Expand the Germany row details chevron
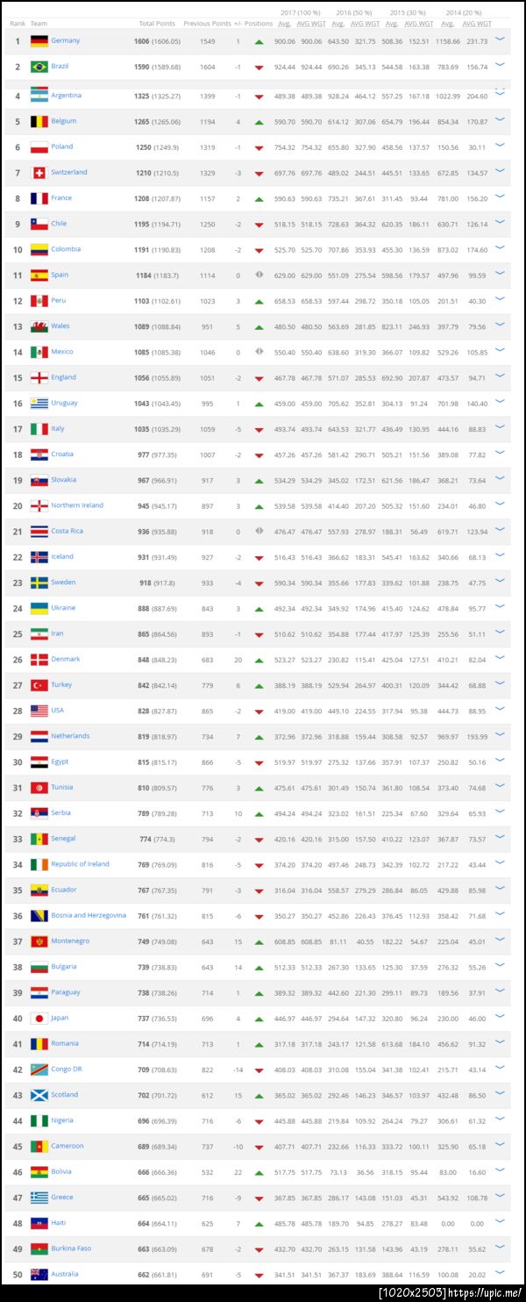The width and height of the screenshot is (526, 1302). tap(500, 40)
